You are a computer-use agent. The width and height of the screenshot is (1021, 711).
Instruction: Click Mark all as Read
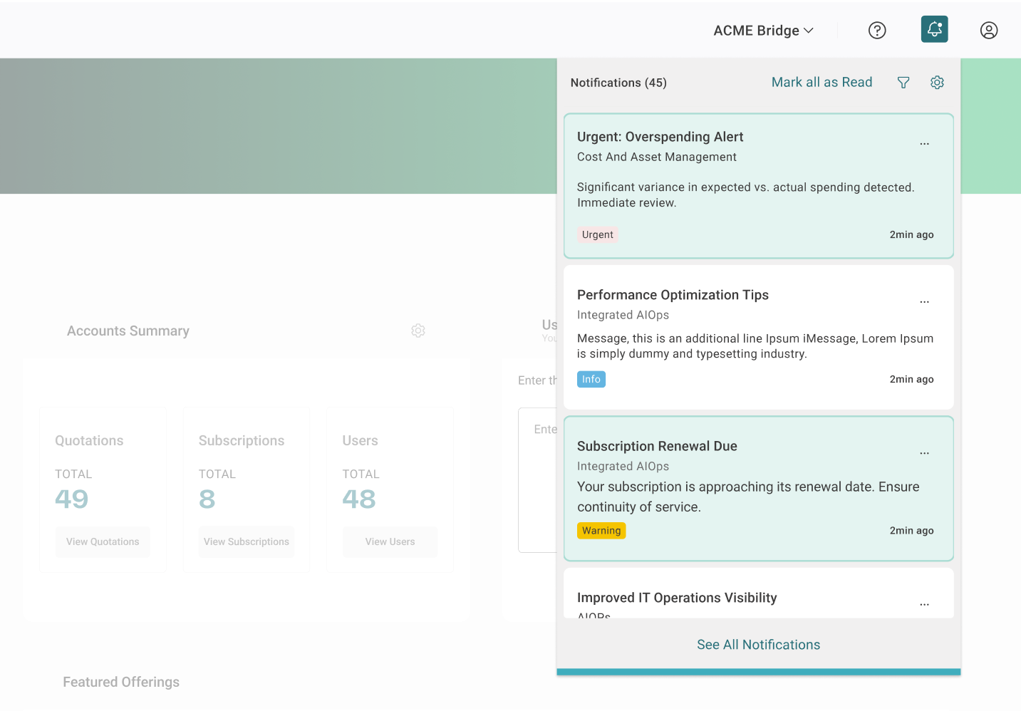[822, 82]
